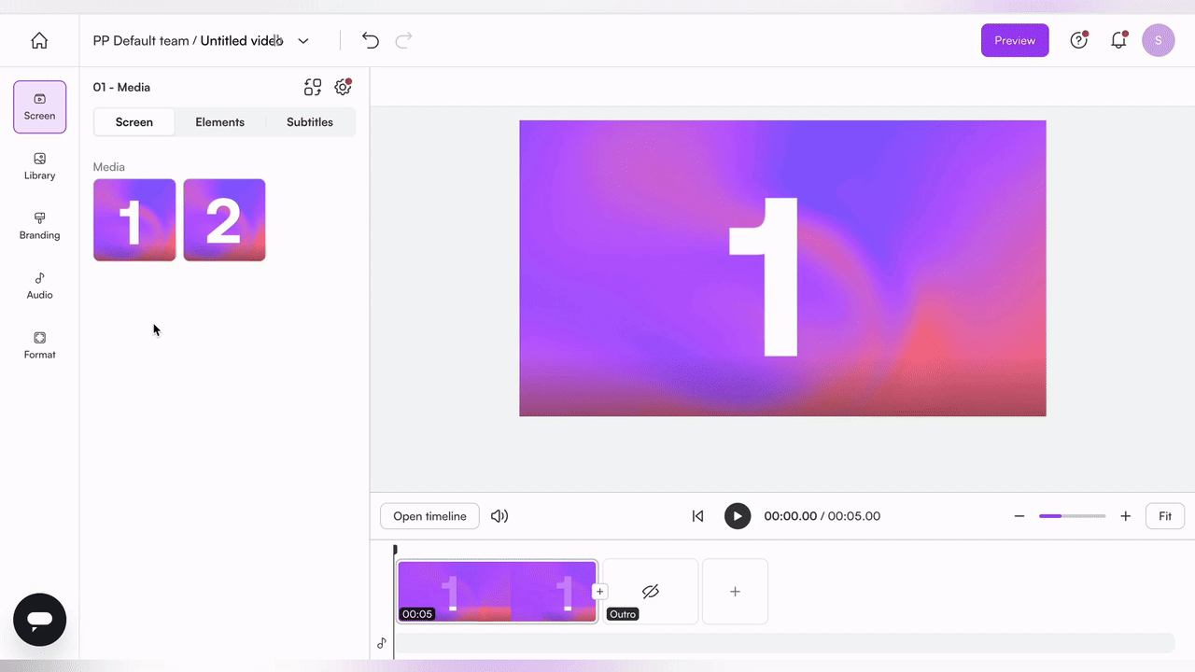
Task: Open the user avatar menu
Action: 1159,40
